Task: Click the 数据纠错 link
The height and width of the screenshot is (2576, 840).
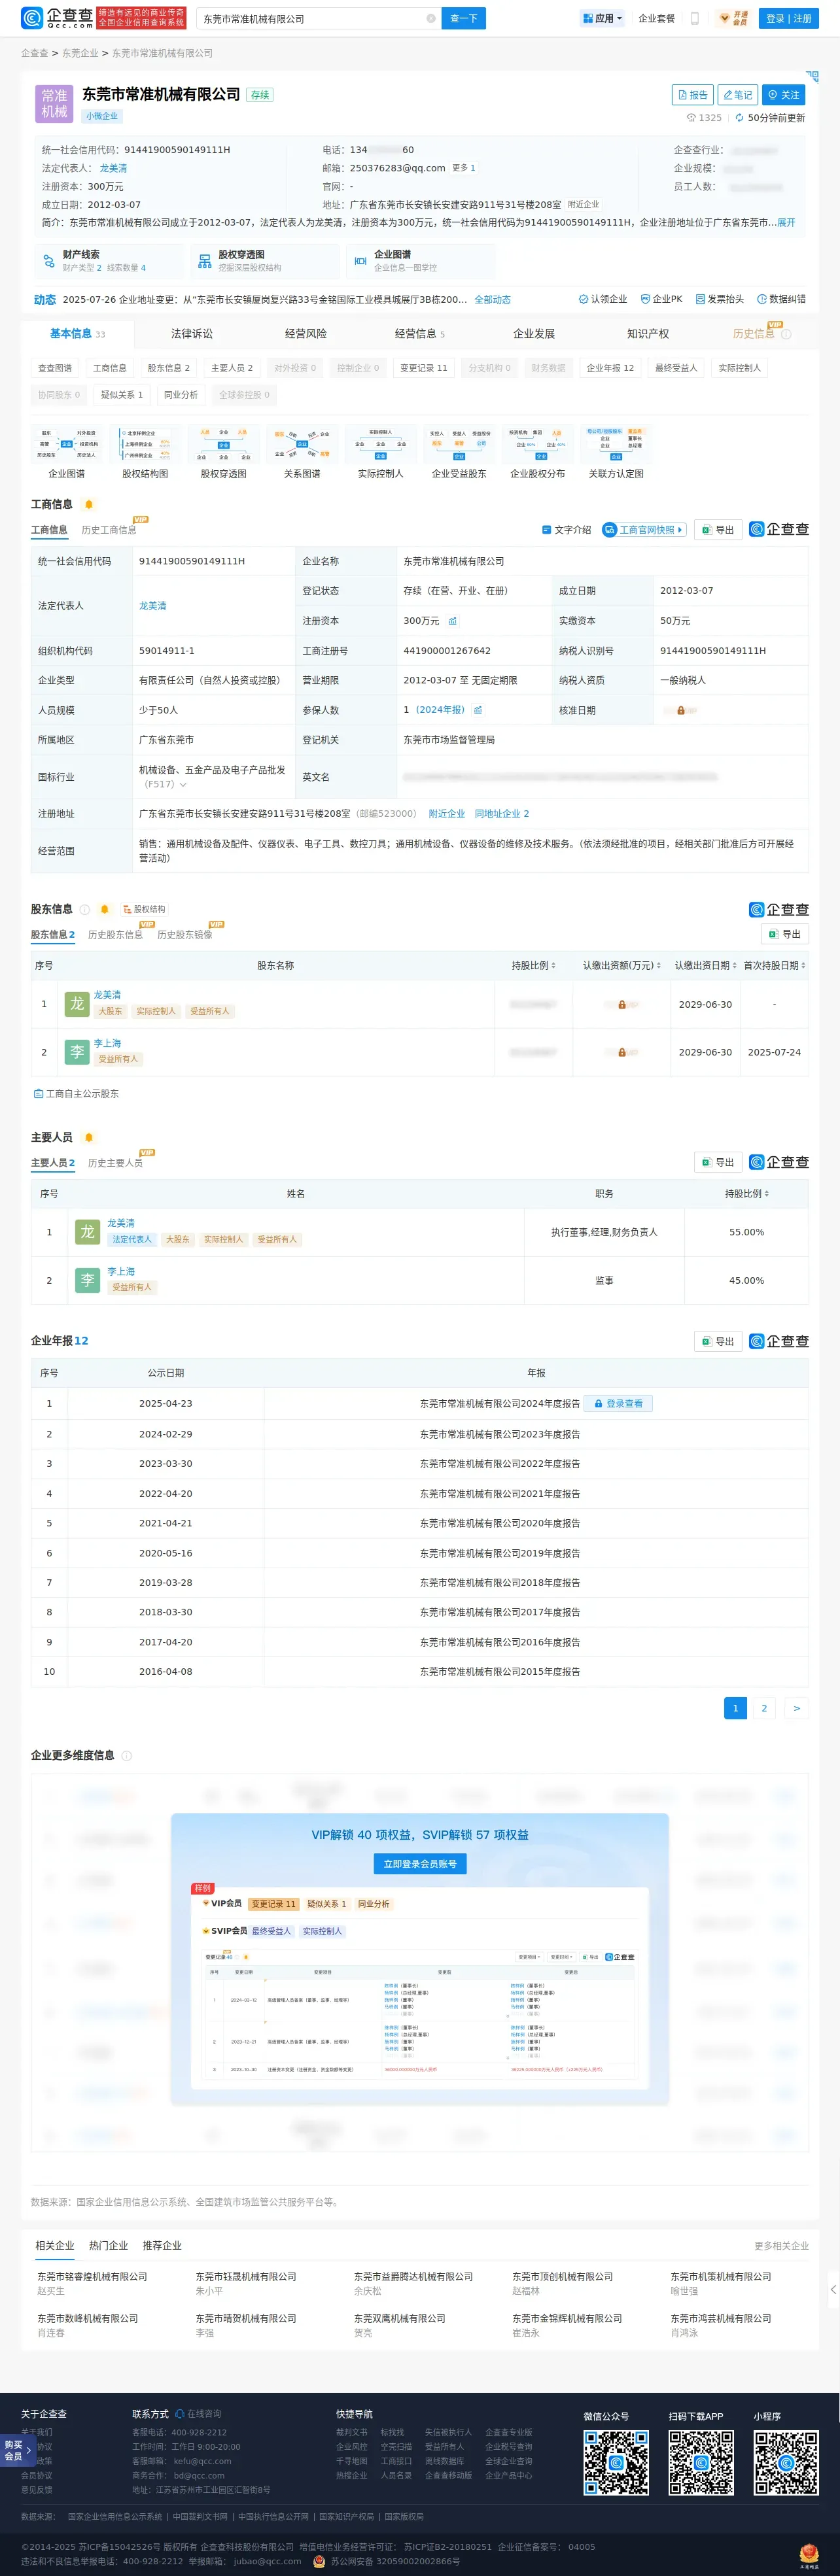Action: [x=781, y=300]
